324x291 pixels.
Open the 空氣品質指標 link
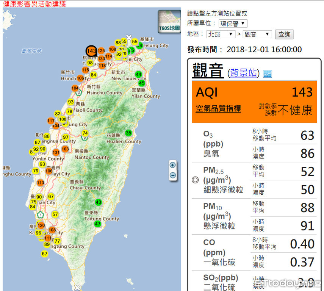click(x=218, y=109)
